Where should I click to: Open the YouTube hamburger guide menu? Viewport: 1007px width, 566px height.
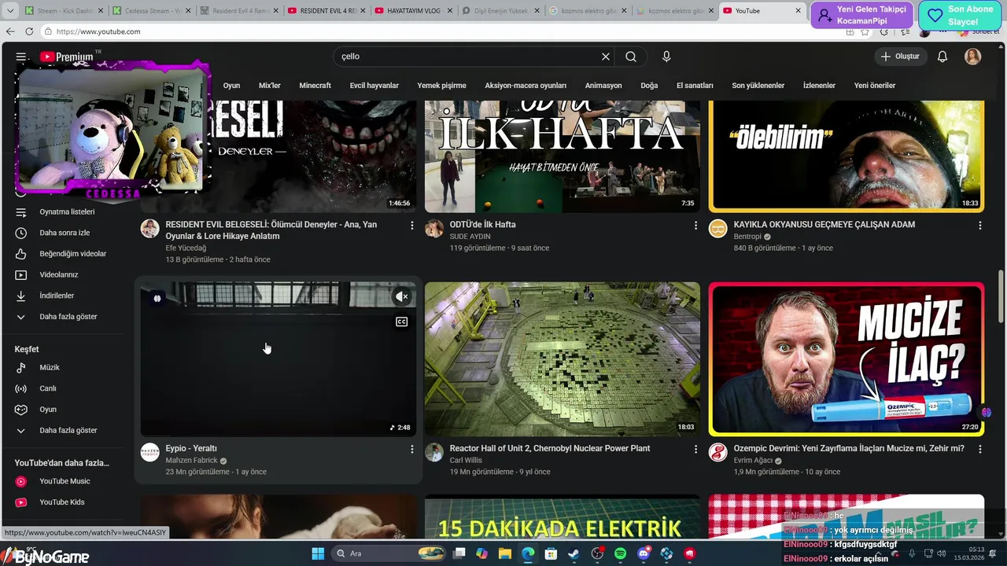coord(21,57)
